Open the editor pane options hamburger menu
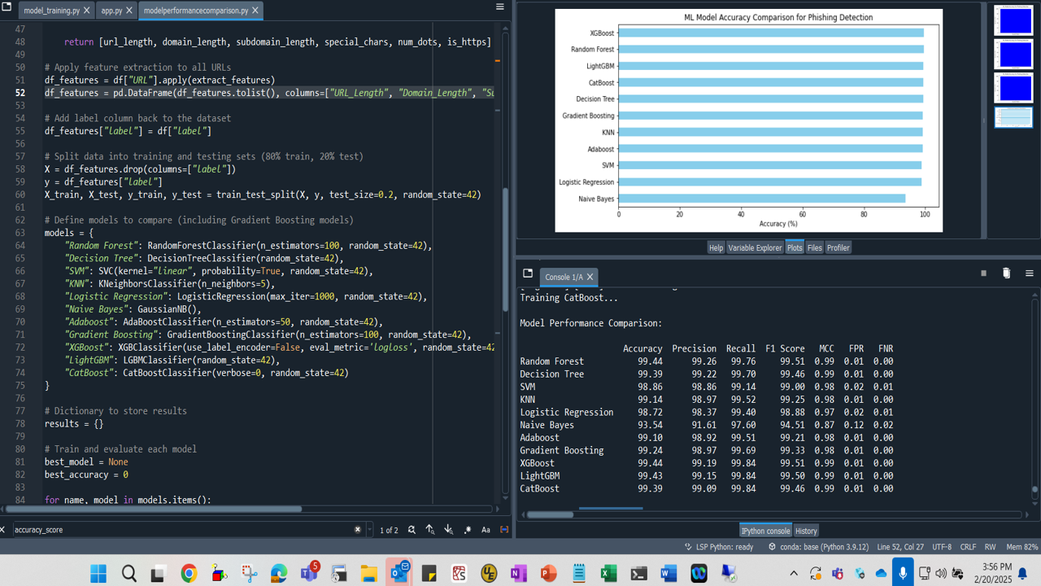1041x586 pixels. coord(500,7)
